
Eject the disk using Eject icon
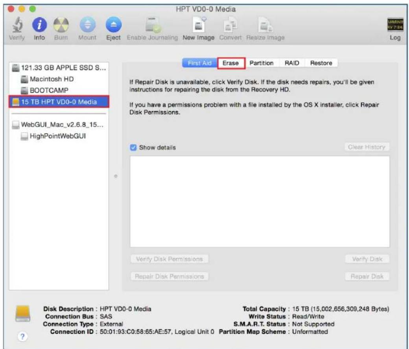[x=114, y=25]
